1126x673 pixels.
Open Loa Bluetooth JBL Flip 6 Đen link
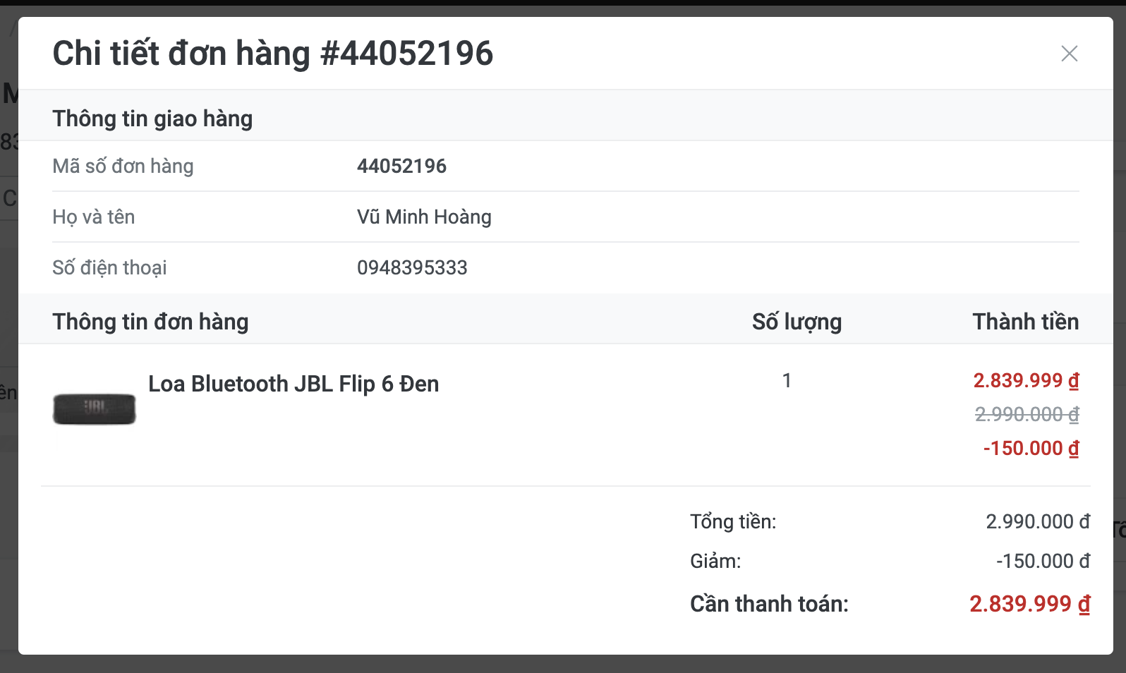[x=293, y=384]
